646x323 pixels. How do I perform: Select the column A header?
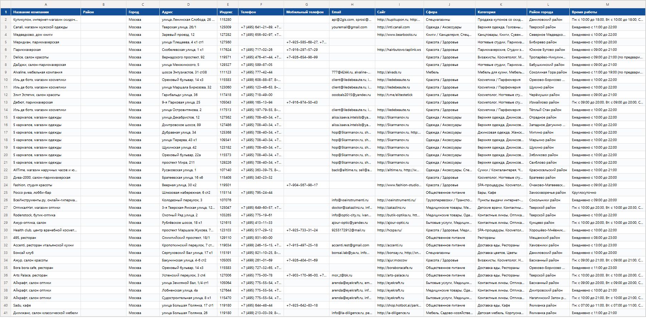[46, 4]
